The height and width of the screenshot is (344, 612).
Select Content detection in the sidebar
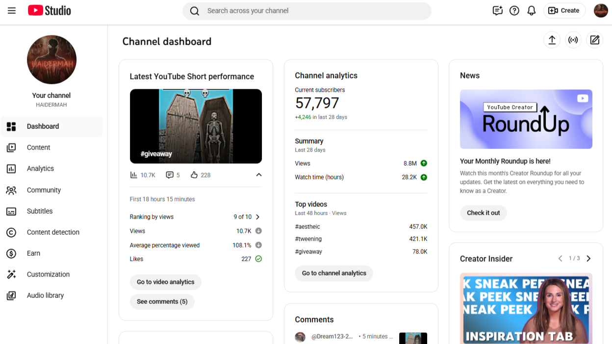coord(52,232)
